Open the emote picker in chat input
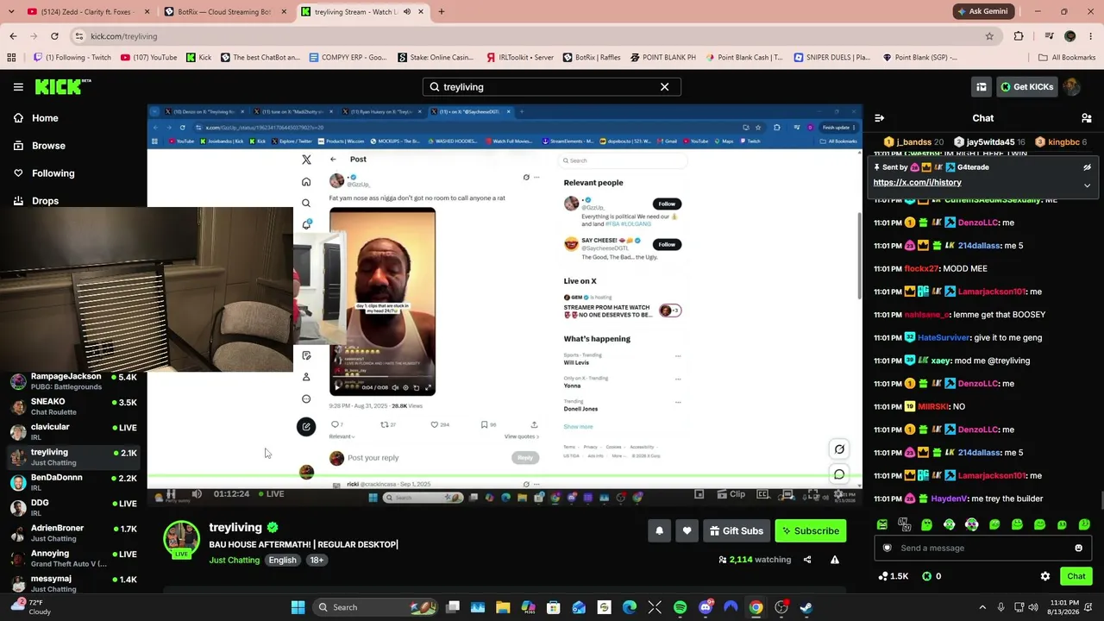This screenshot has height=621, width=1104. pyautogui.click(x=1078, y=548)
